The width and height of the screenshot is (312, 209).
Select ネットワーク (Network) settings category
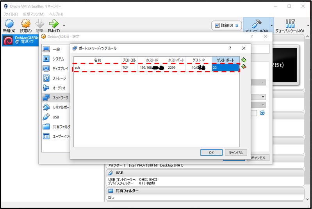click(x=56, y=98)
